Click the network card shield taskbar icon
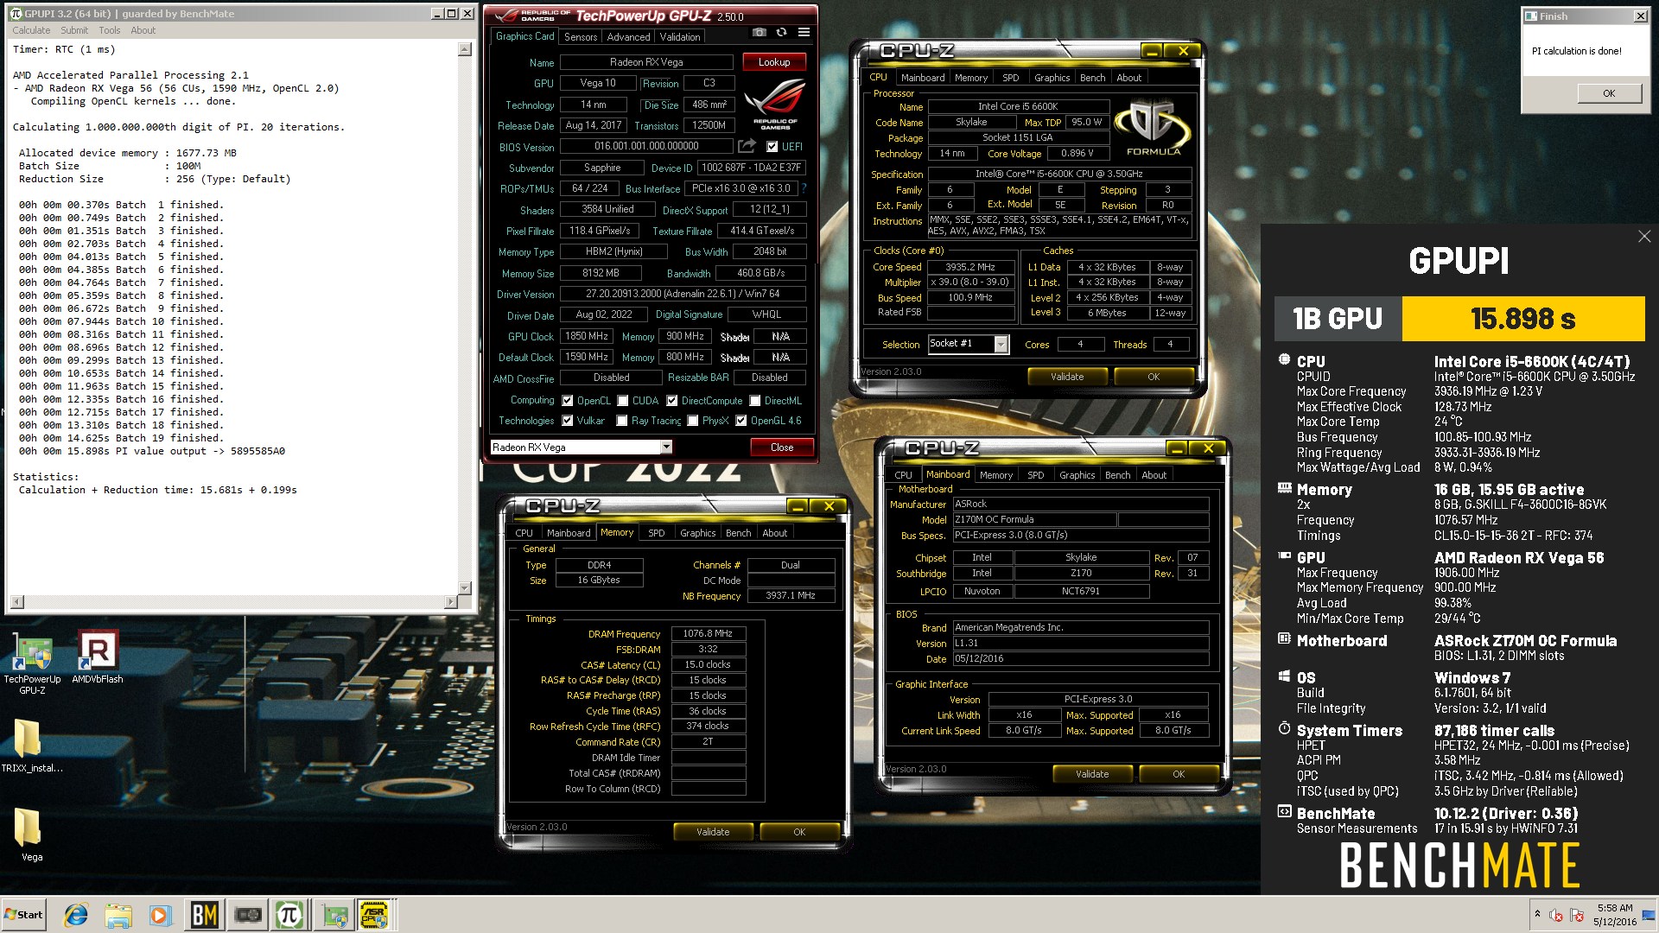The image size is (1659, 933). pyautogui.click(x=334, y=915)
